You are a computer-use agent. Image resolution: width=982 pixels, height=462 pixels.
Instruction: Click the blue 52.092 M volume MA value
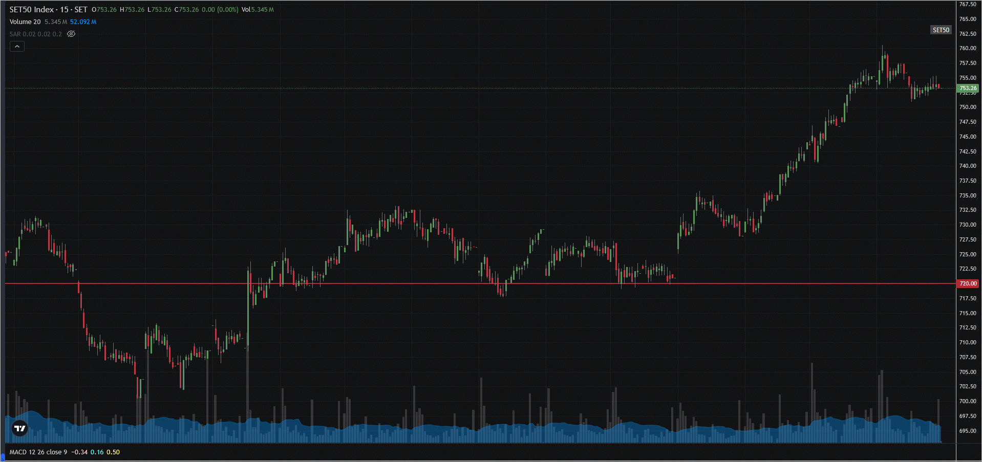point(83,22)
